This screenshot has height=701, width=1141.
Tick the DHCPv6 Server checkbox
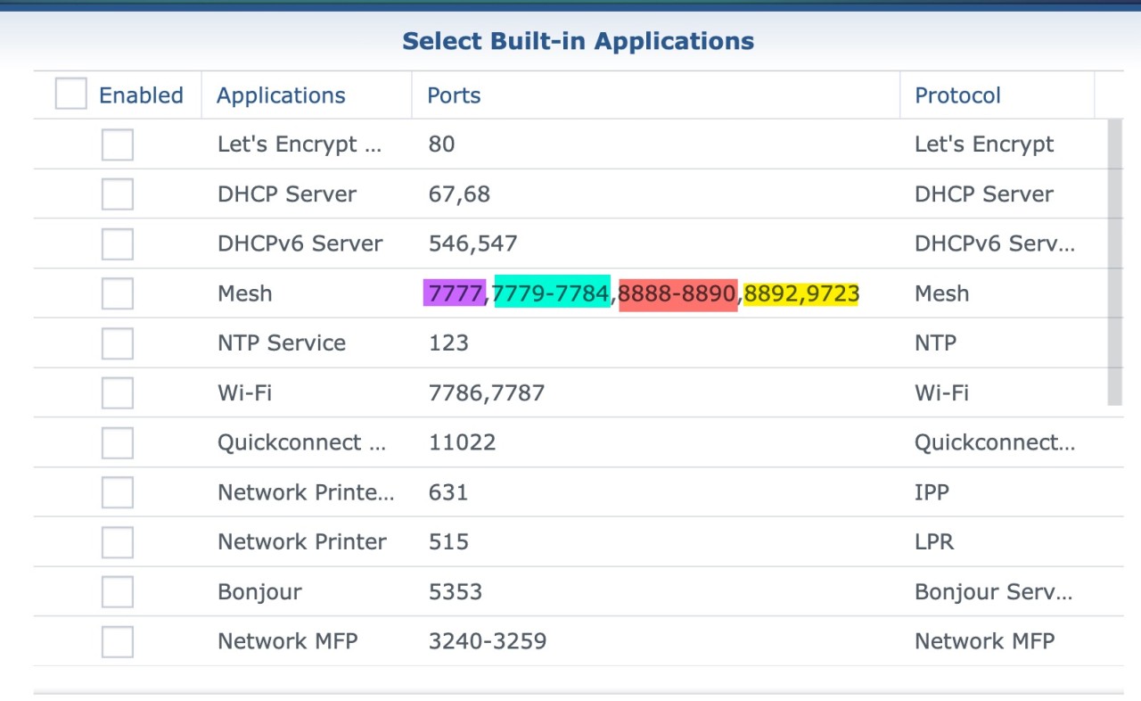[118, 244]
